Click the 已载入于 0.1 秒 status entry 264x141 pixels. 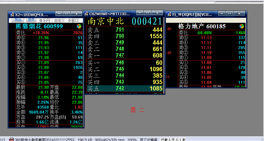pyautogui.click(x=173, y=140)
